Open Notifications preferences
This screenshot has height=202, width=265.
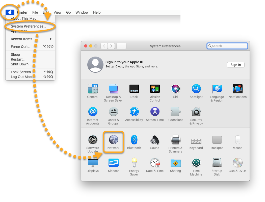coord(237,91)
